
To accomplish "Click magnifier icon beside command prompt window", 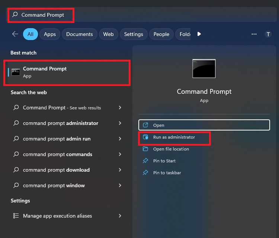I will click(16, 185).
